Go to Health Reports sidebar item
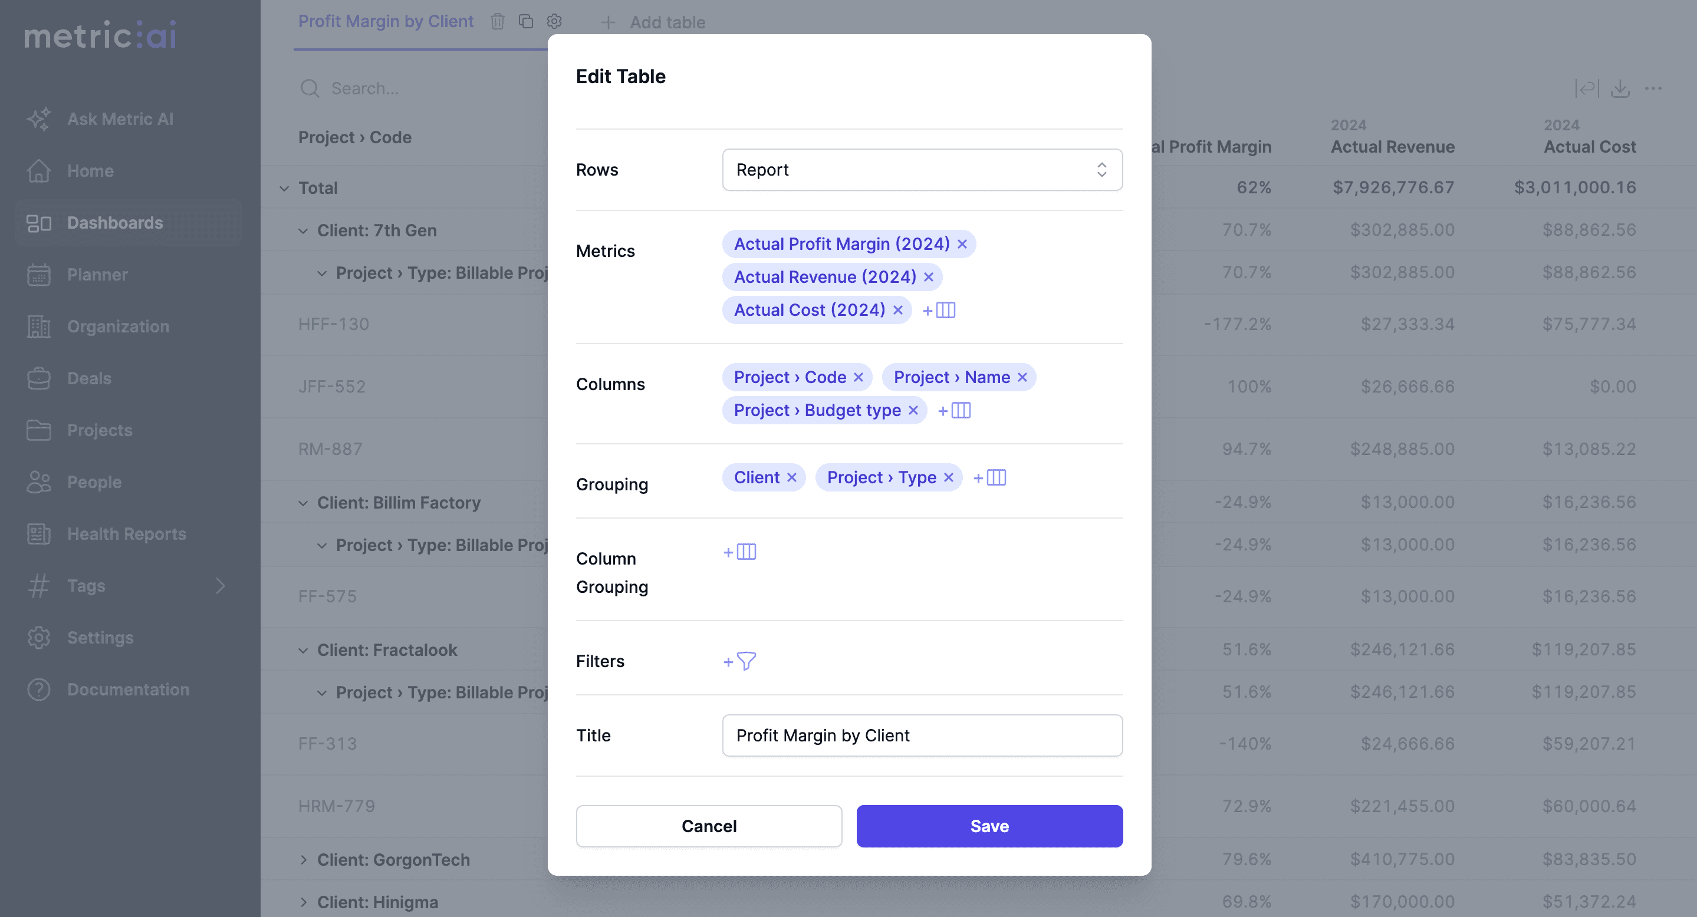The height and width of the screenshot is (917, 1697). tap(127, 534)
